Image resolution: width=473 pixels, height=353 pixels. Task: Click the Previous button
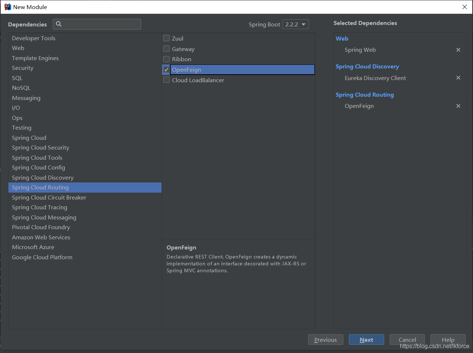326,340
